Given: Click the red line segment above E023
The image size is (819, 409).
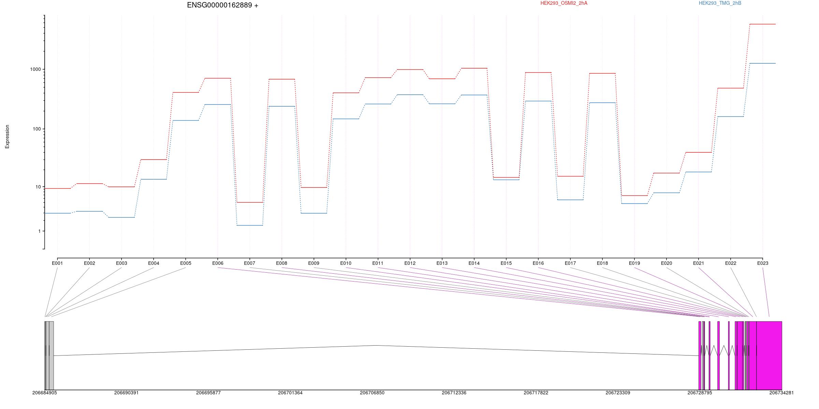Looking at the screenshot, I should coord(763,24).
